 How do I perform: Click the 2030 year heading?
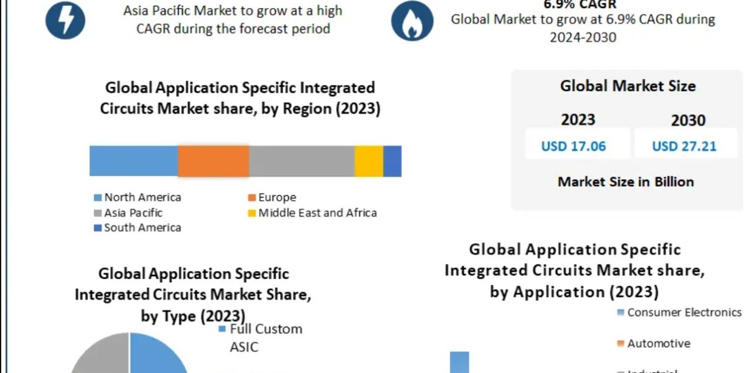(x=688, y=120)
